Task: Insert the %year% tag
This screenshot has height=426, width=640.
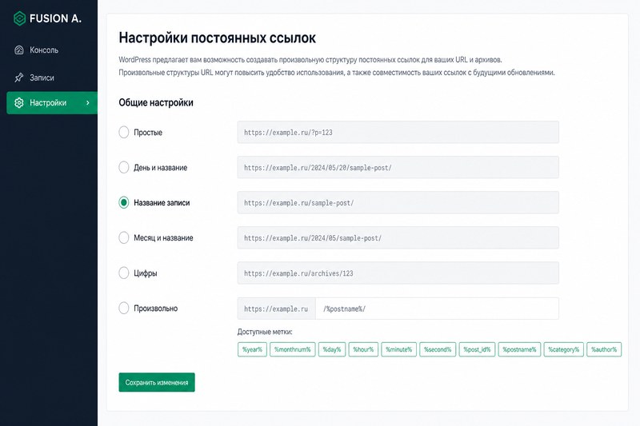Action: (x=252, y=349)
